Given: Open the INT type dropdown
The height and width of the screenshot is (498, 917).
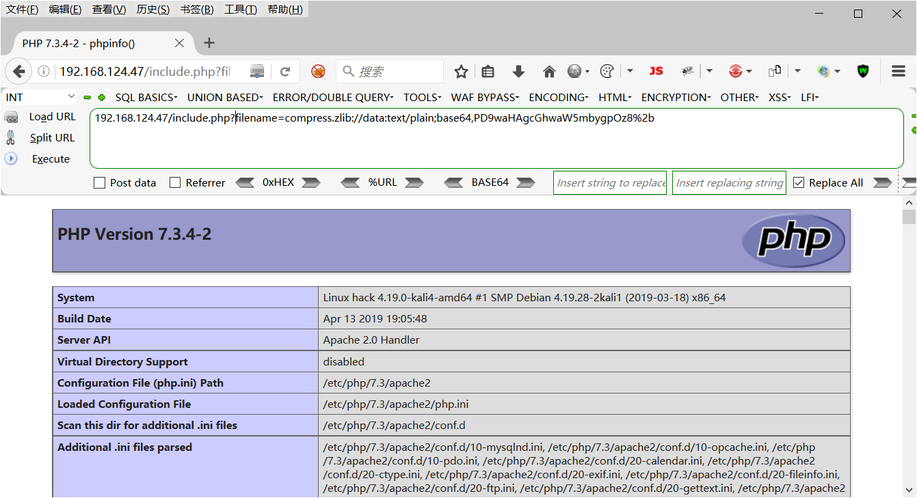Looking at the screenshot, I should 40,97.
